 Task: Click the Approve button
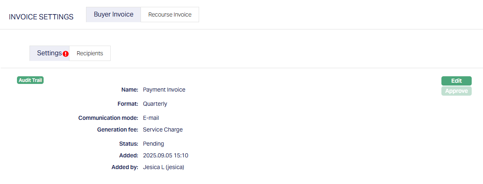456,91
